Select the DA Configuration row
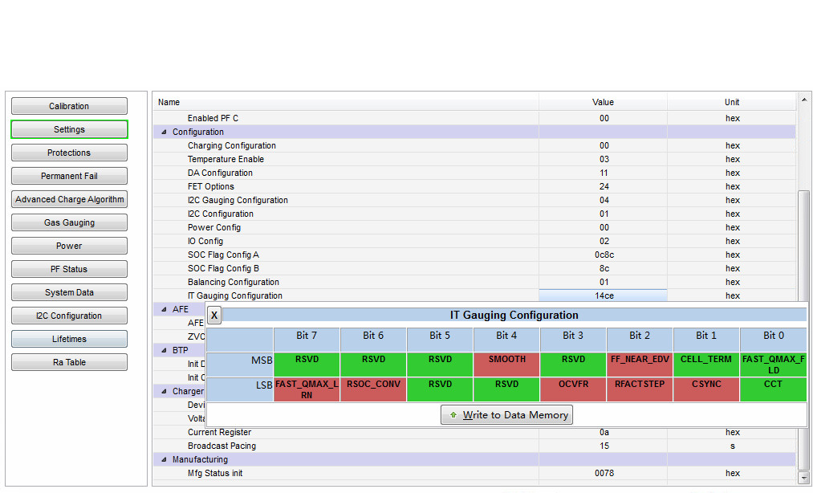 [x=474, y=173]
